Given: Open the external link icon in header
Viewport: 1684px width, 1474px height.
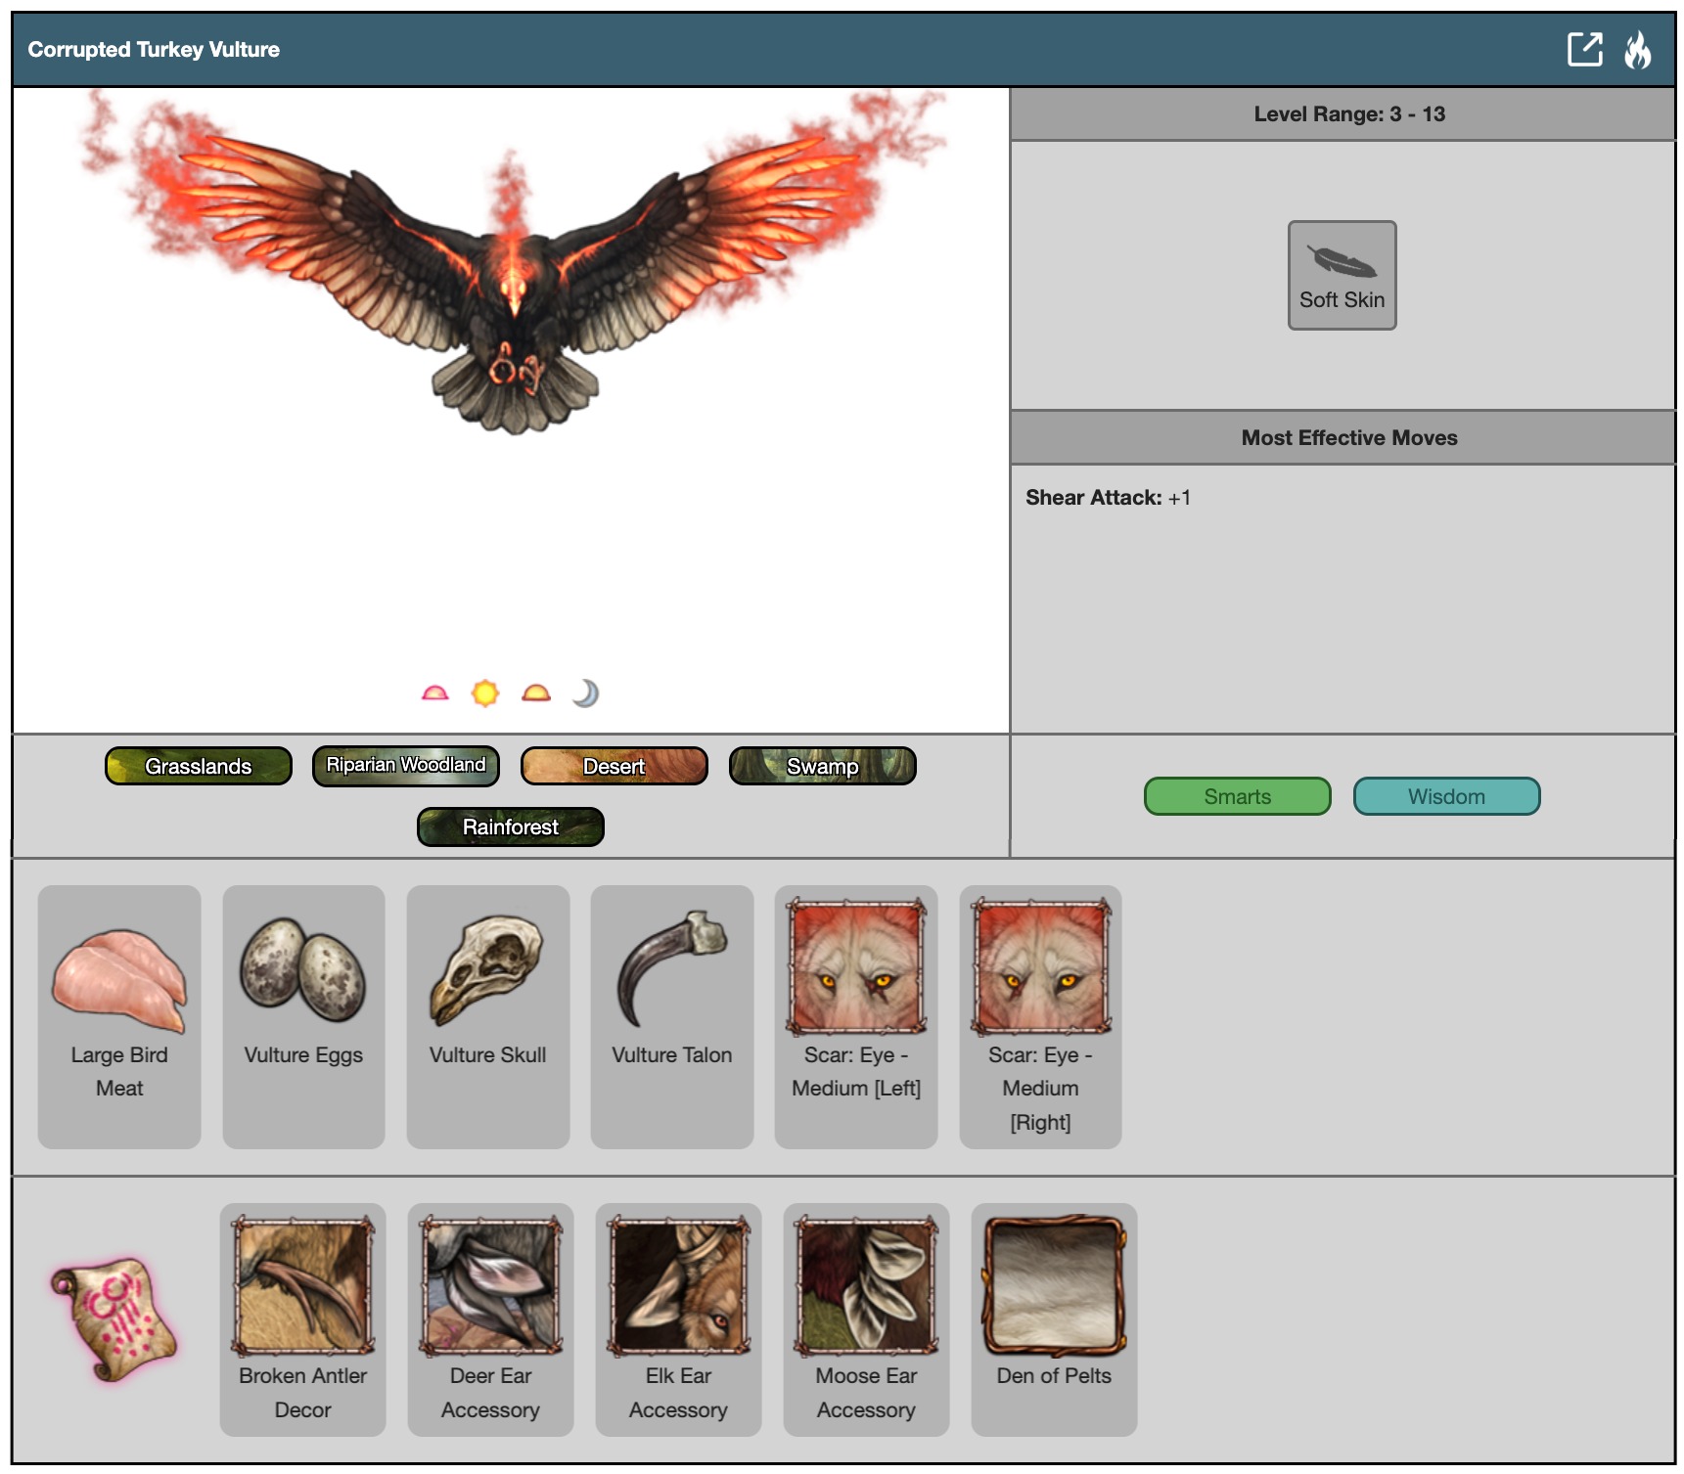Looking at the screenshot, I should click(1583, 49).
